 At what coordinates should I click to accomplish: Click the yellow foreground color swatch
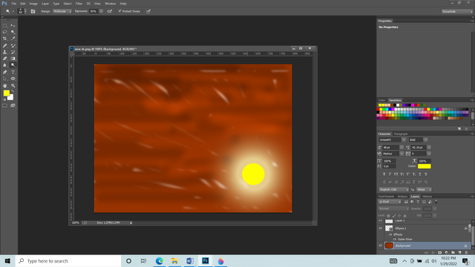7,93
